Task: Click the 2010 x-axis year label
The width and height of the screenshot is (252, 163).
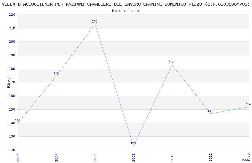Action: point(172,158)
